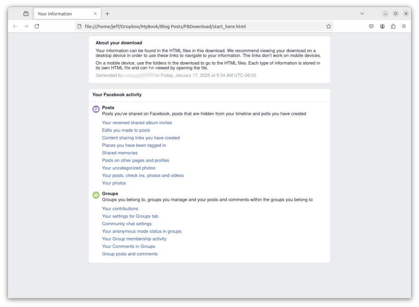Open the Firefox account profile icon

tap(382, 26)
